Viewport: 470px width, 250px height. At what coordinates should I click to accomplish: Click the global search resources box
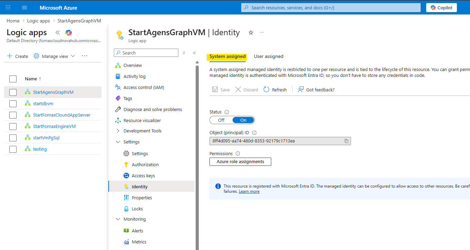pos(331,8)
